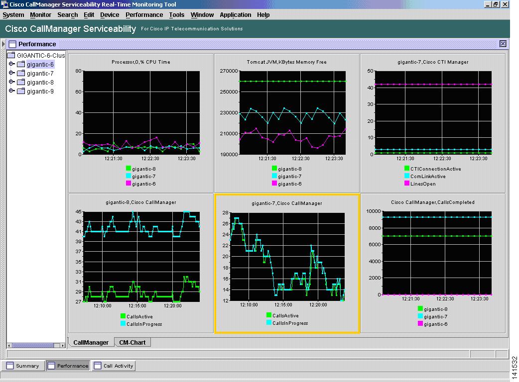Open the Call Activity view button
The width and height of the screenshot is (519, 382).
(114, 366)
